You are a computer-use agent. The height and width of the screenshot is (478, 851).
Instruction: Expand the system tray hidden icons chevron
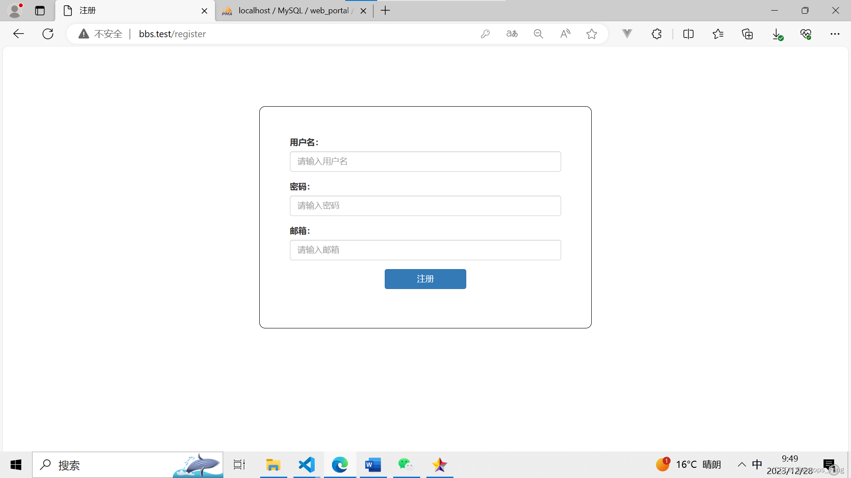pyautogui.click(x=742, y=464)
